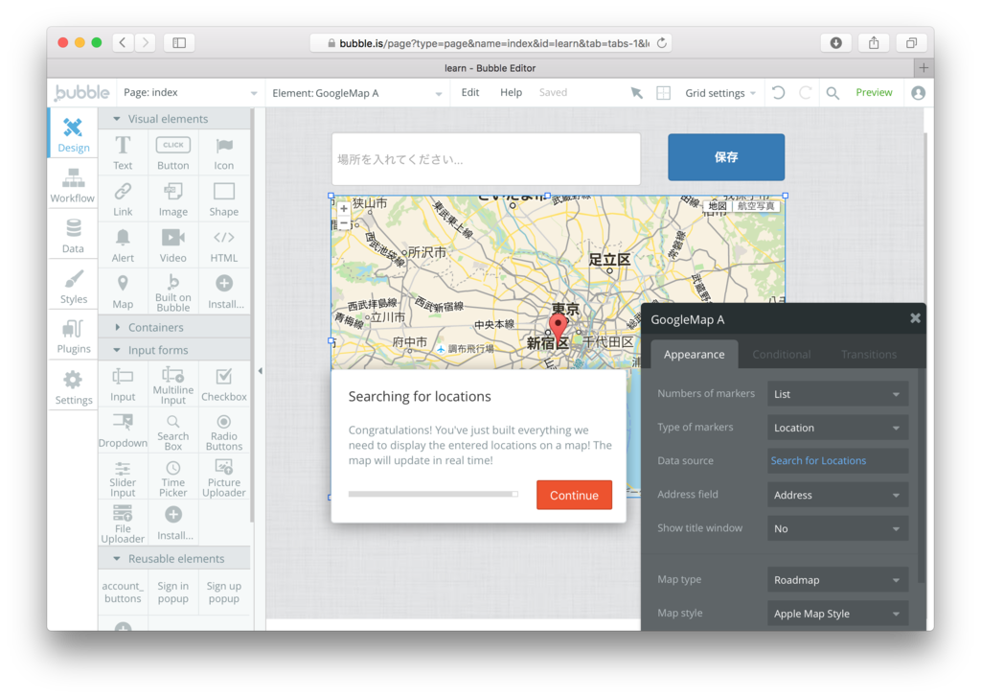Click the location input field on canvas

(x=486, y=159)
